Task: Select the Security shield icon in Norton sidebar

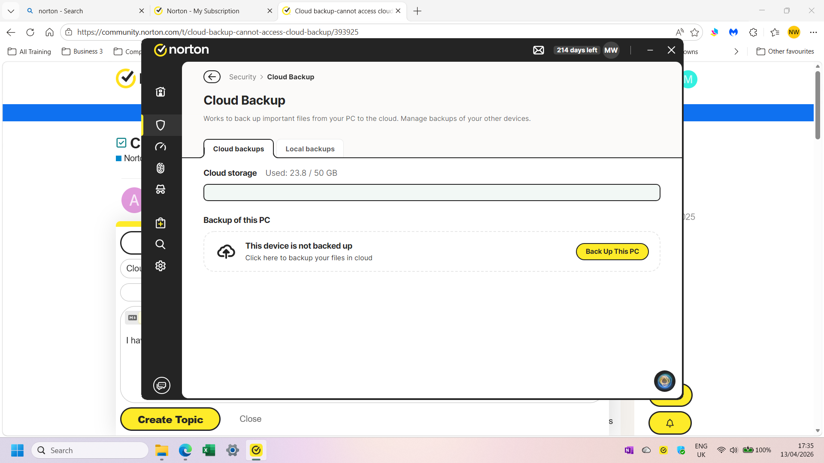Action: (161, 125)
